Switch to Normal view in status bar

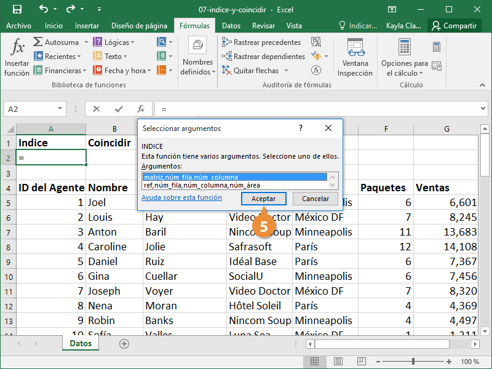click(x=314, y=362)
